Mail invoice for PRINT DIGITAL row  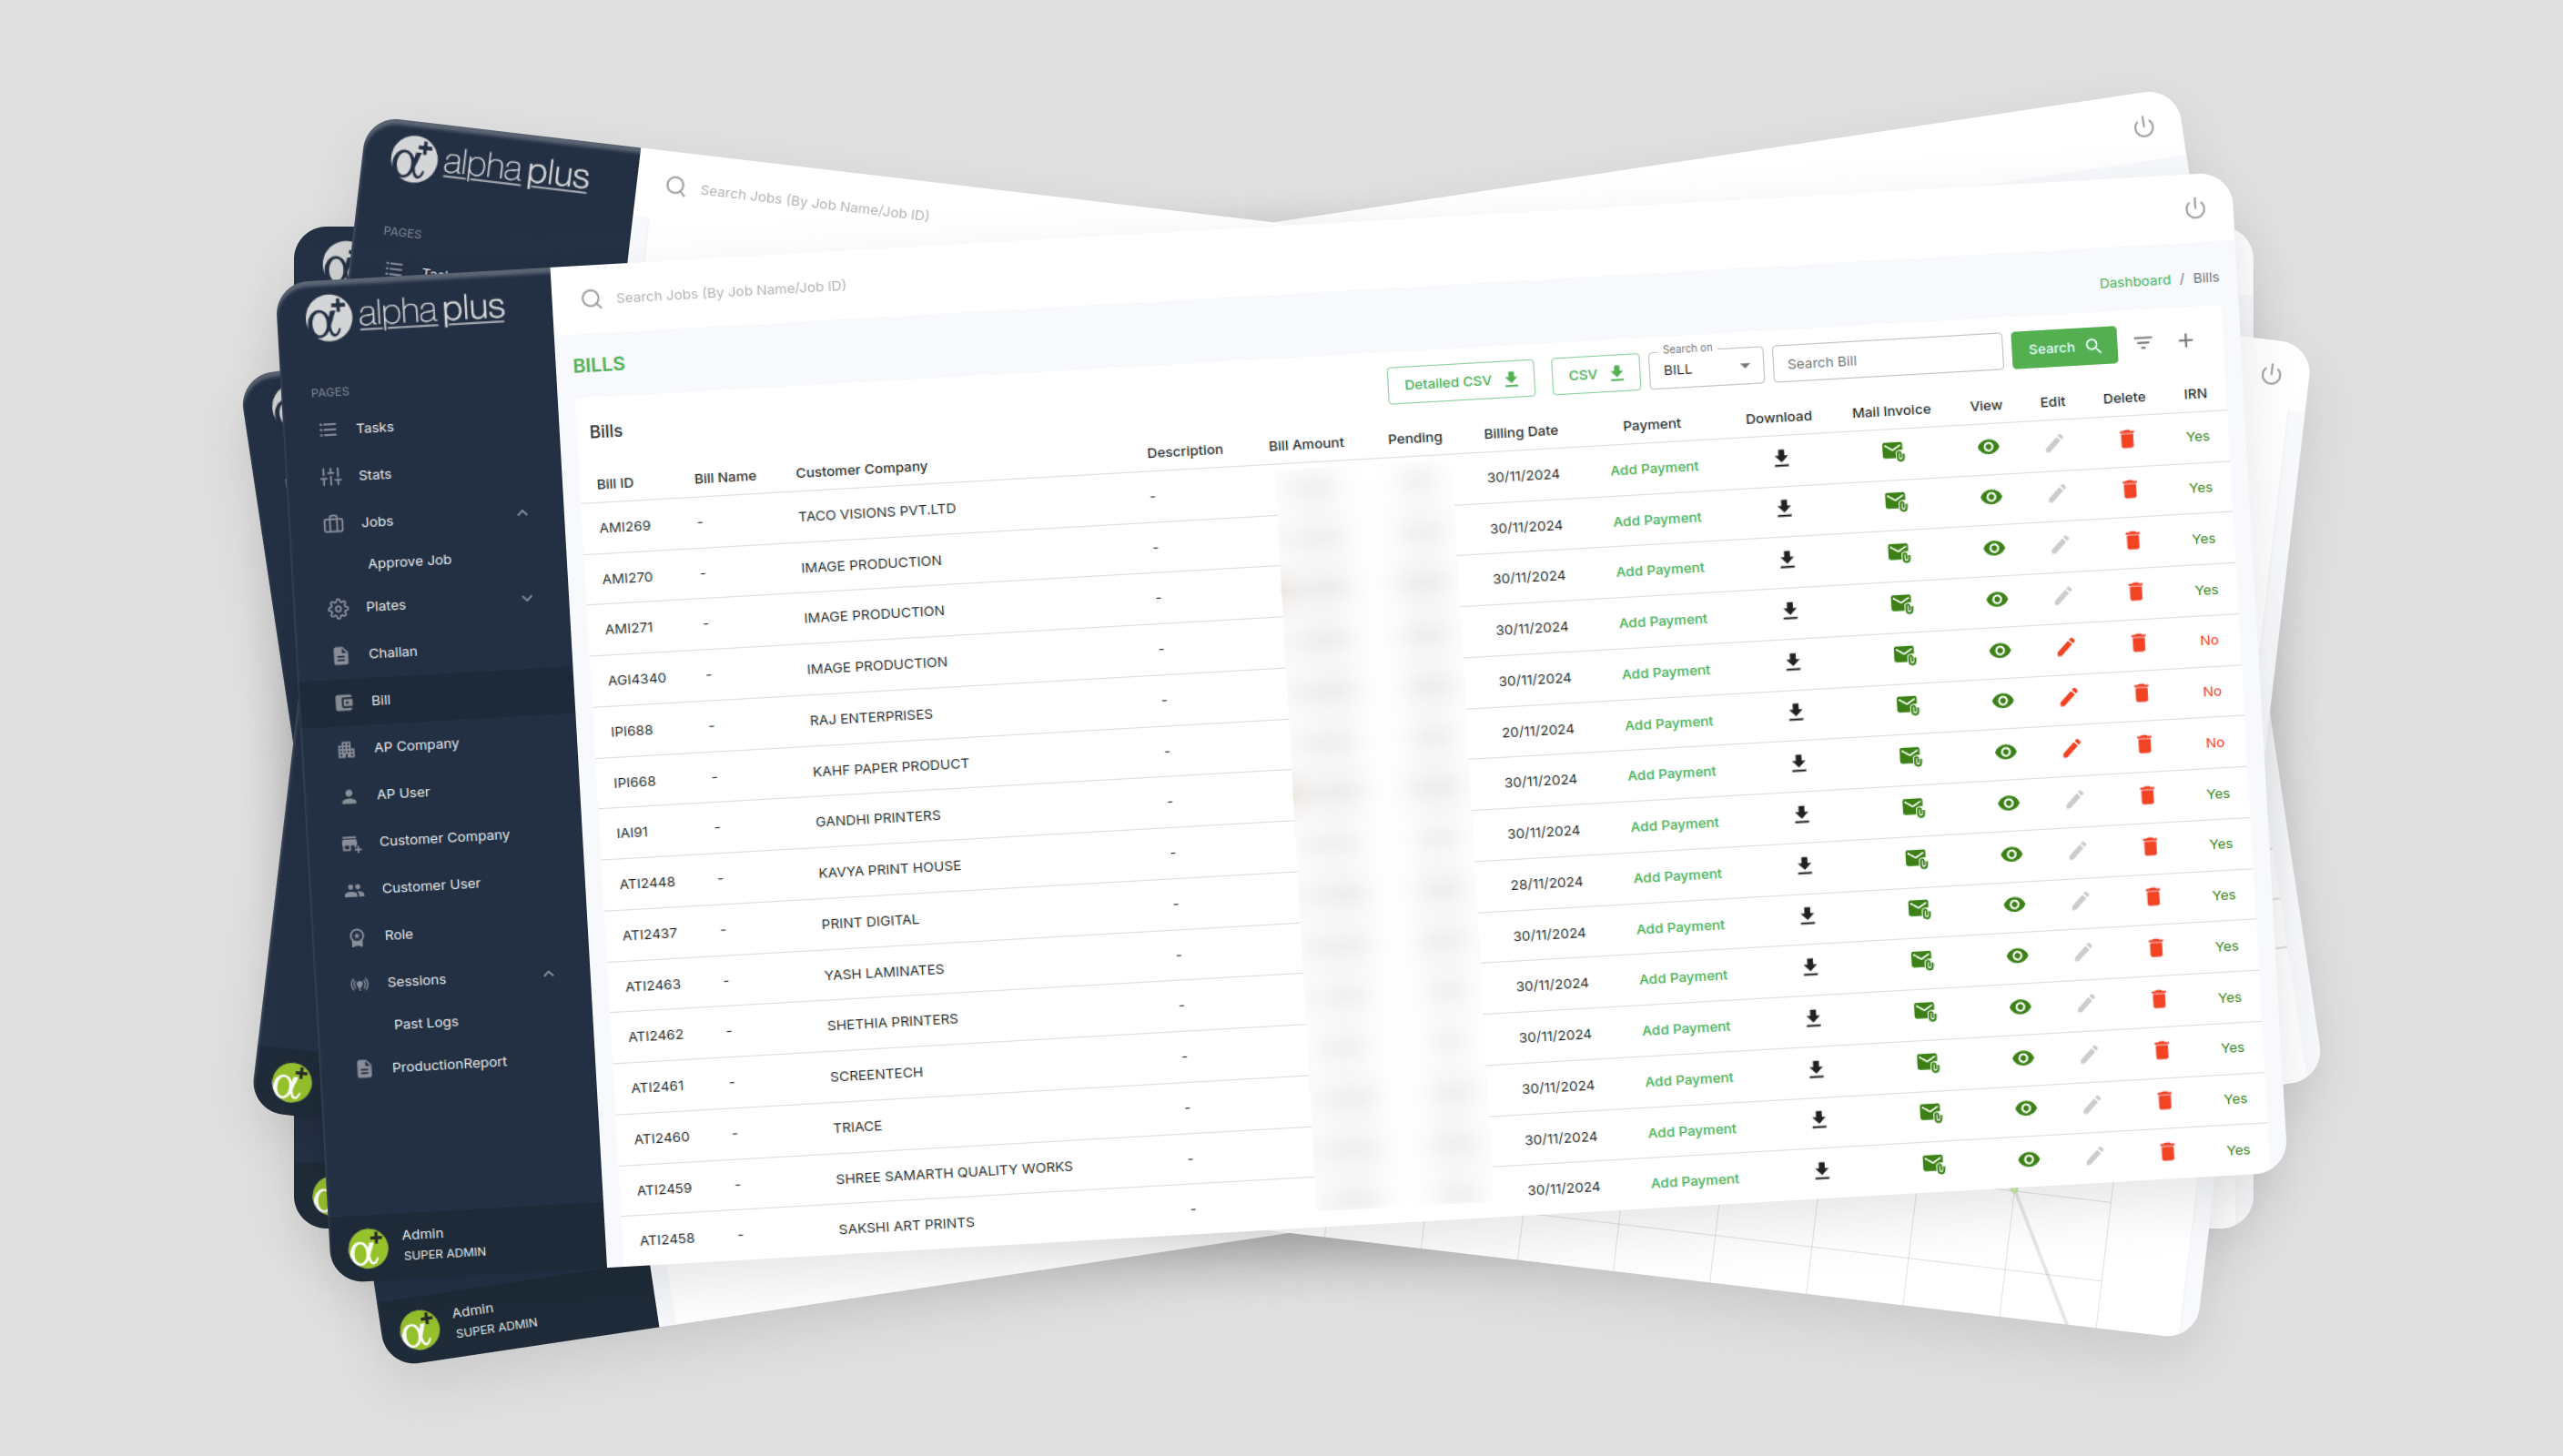1916,858
